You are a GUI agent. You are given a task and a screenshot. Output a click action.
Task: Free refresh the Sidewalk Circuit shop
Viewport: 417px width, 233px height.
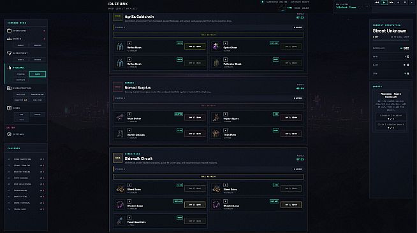[x=208, y=176]
